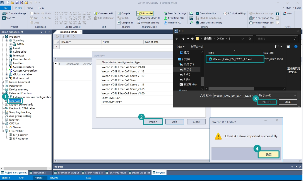Open the 组织 dropdown in the file dialog
The image size is (303, 181).
pos(181,47)
